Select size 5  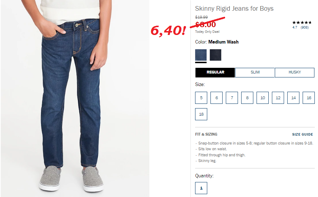[x=201, y=98]
